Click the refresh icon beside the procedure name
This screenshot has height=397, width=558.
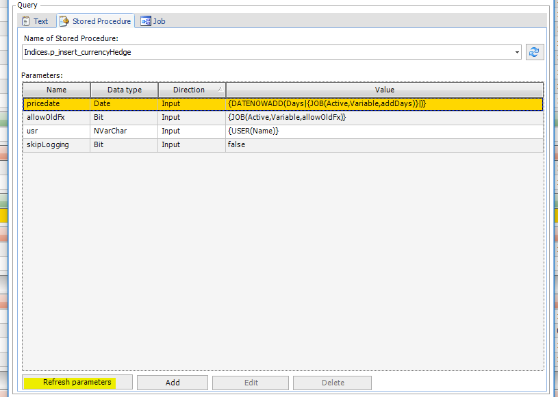tap(535, 52)
